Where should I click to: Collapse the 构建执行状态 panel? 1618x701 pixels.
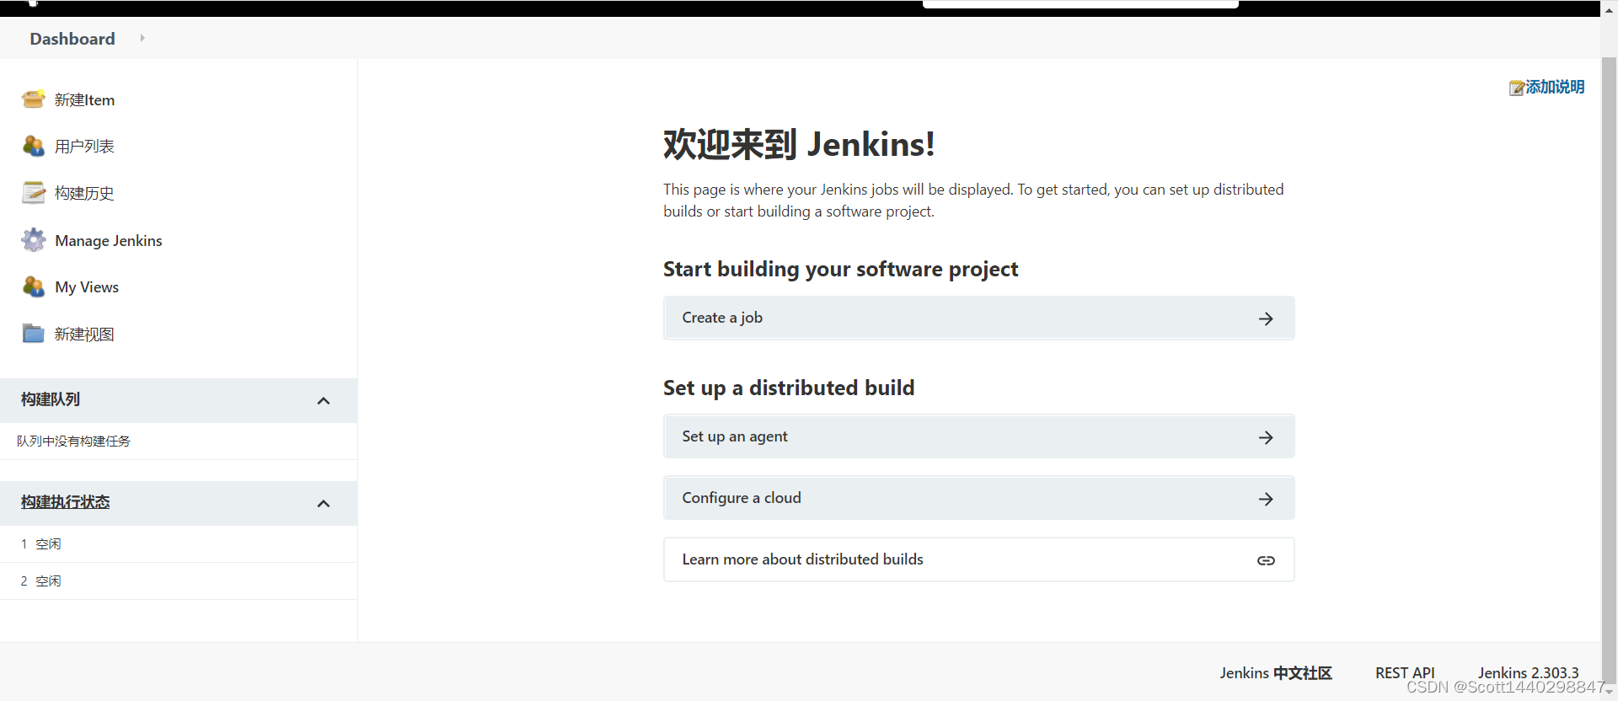[323, 504]
